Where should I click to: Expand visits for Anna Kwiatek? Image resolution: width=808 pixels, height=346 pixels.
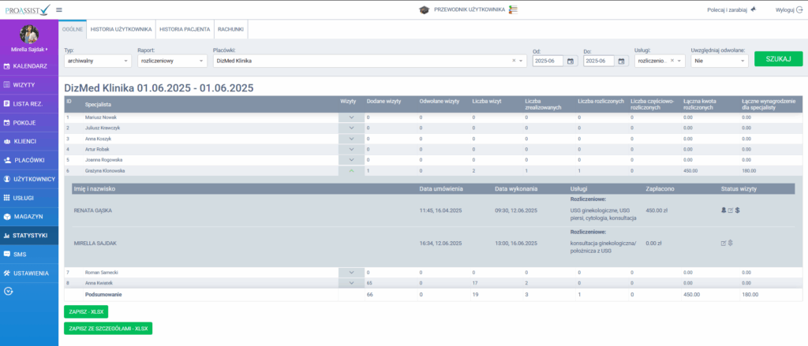tap(351, 282)
